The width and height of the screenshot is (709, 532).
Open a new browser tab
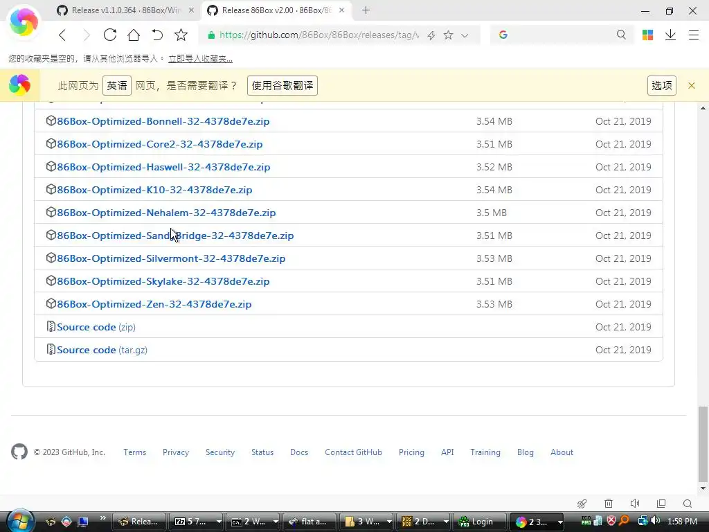pyautogui.click(x=366, y=10)
